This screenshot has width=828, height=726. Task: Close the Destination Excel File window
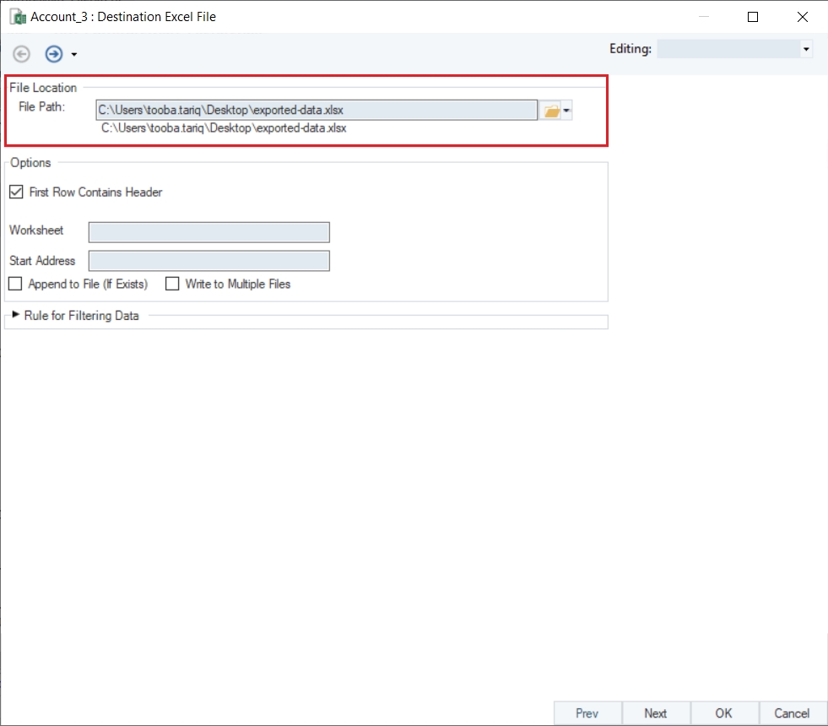click(x=803, y=17)
